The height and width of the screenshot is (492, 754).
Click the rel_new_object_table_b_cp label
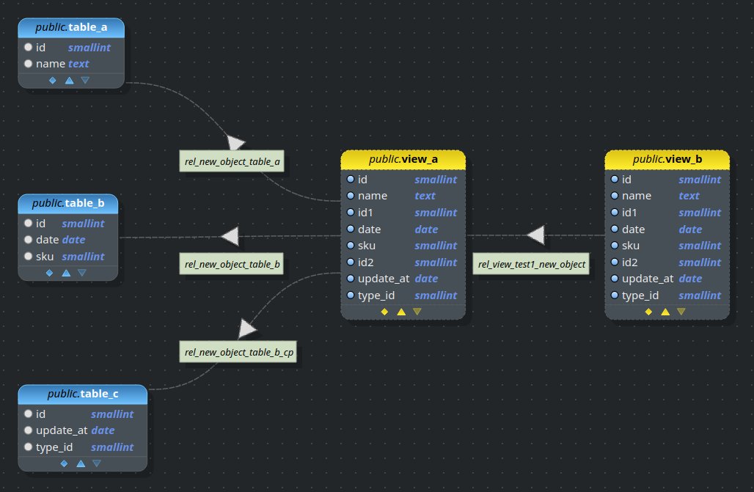point(238,351)
